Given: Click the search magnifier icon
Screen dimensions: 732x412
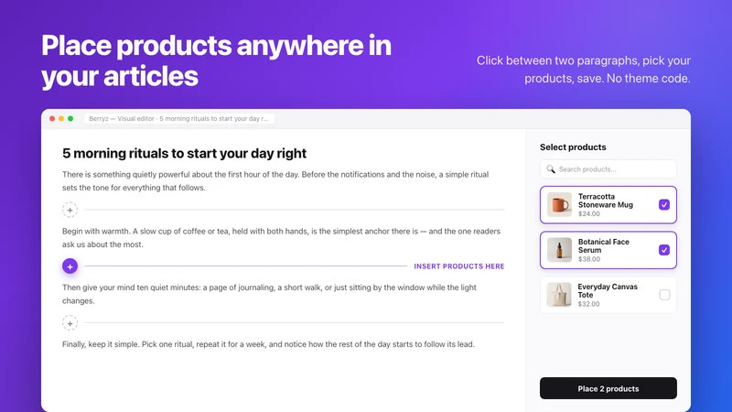Looking at the screenshot, I should [551, 169].
